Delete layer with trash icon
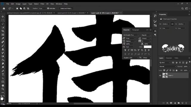 186,103
